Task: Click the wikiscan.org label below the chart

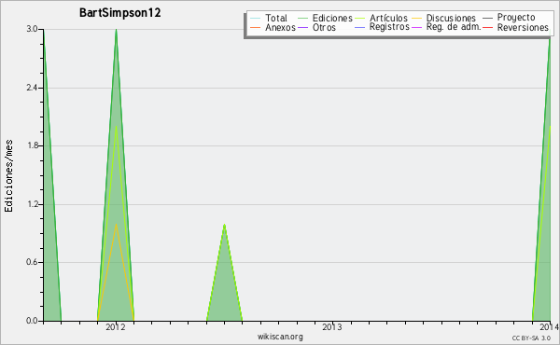Action: click(x=280, y=336)
